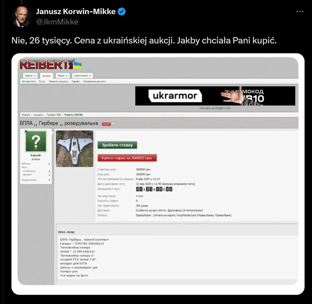Click the @JkmMikke handle
This screenshot has width=312, height=304.
(x=57, y=22)
